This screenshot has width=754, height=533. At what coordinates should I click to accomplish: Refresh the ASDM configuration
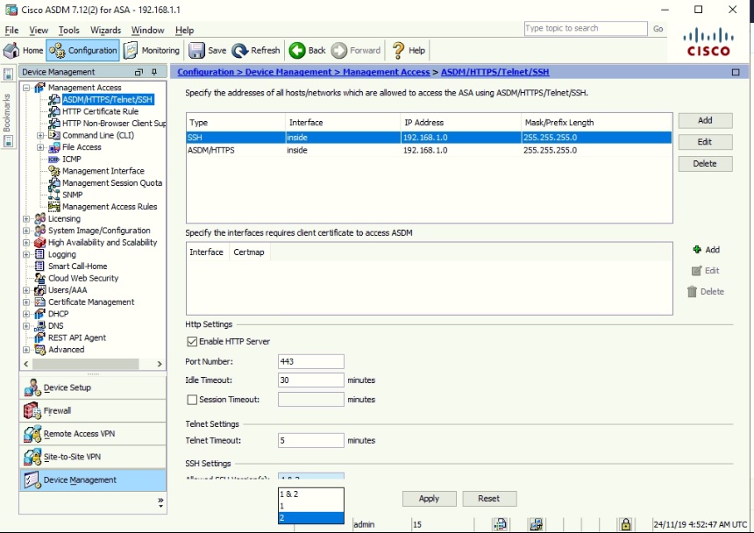click(256, 51)
